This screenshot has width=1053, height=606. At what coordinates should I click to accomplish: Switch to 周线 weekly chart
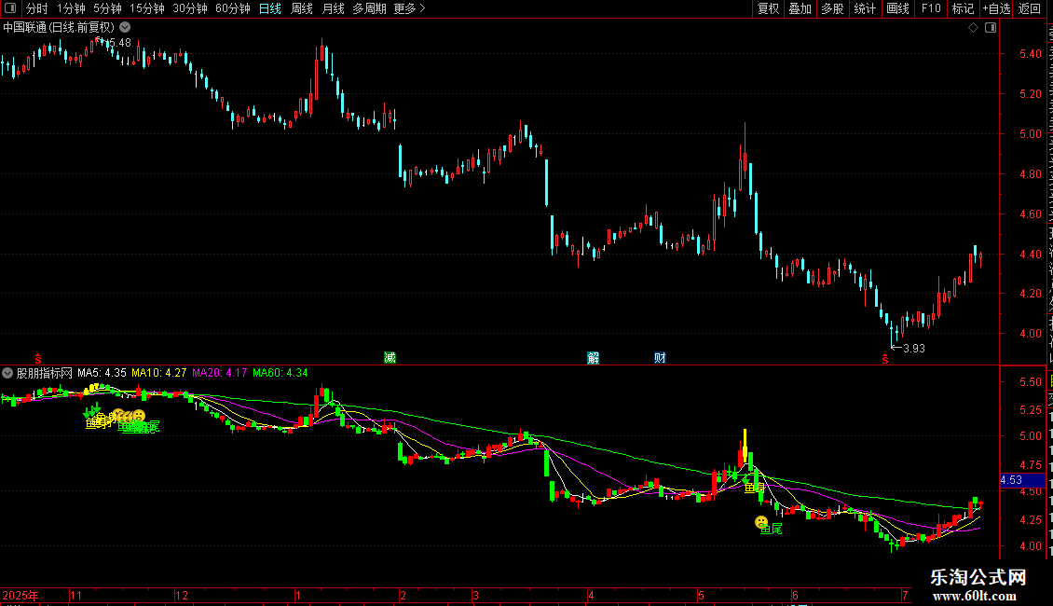pos(302,8)
